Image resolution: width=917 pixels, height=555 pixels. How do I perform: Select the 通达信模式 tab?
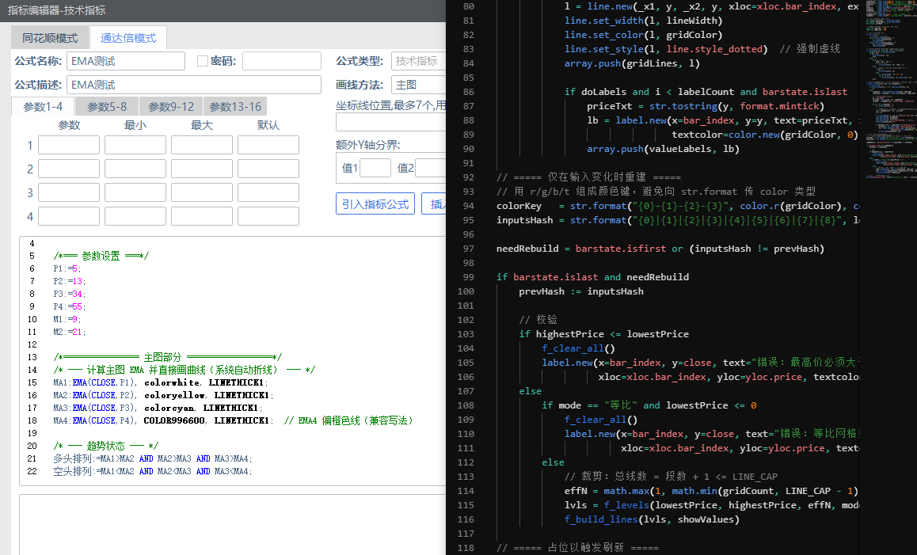tap(128, 38)
